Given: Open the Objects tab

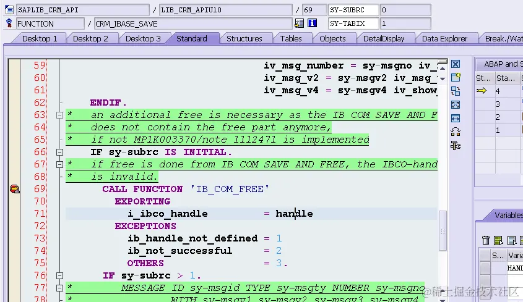Looking at the screenshot, I should tap(332, 39).
